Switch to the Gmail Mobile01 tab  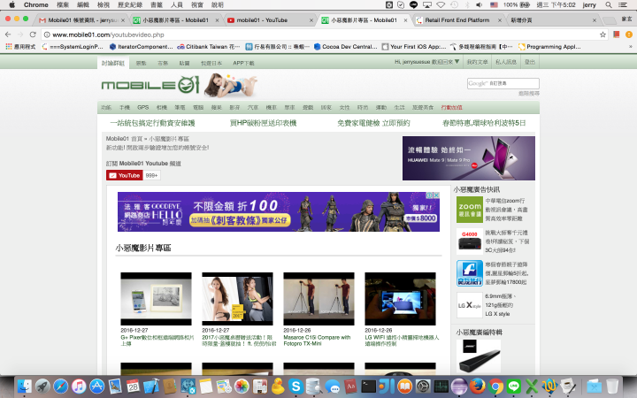point(82,19)
